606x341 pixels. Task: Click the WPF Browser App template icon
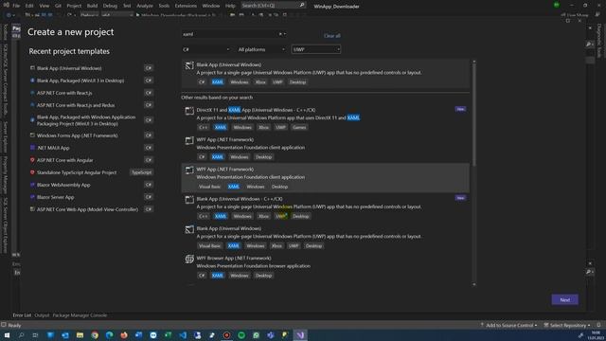click(x=189, y=259)
